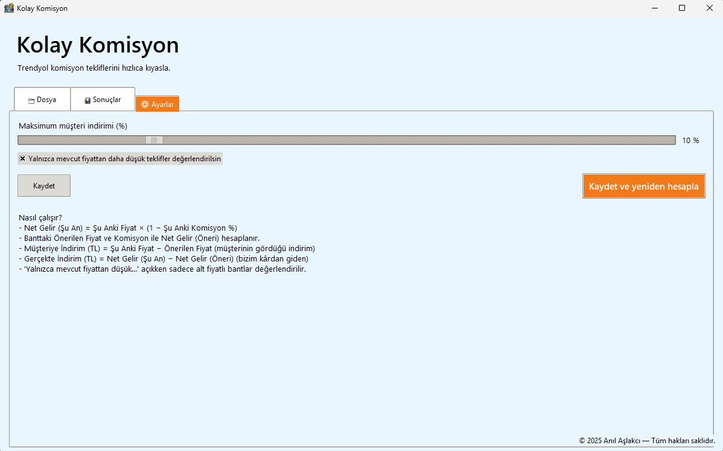The image size is (723, 451).
Task: Click 'Maksimum müşteri indirimi (%)' label
Action: [x=73, y=126]
